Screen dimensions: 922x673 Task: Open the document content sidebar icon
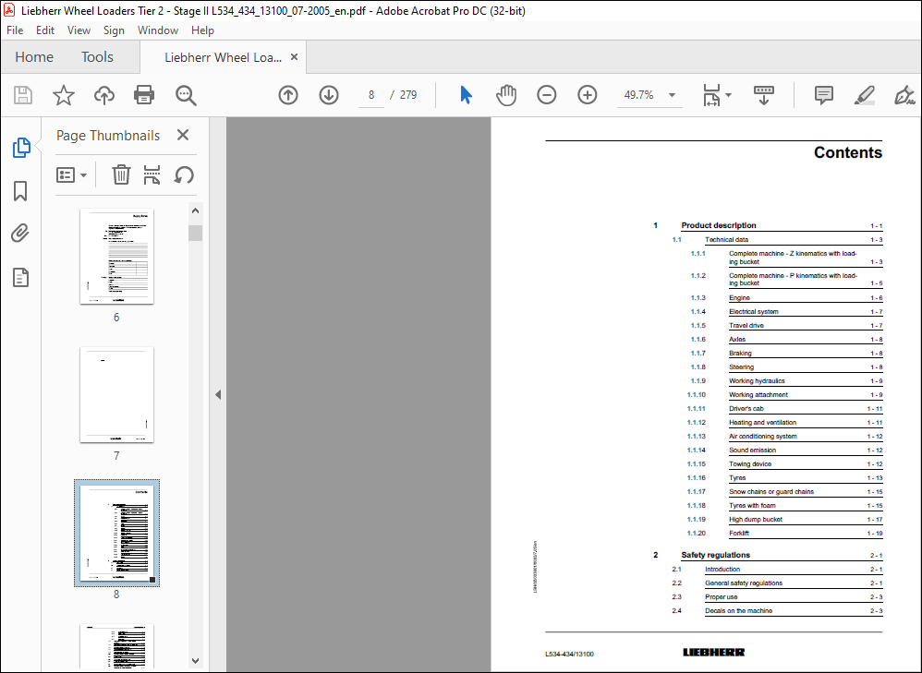[x=20, y=278]
